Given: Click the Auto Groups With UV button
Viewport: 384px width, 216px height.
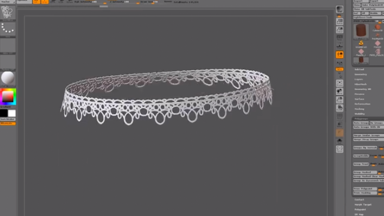Looking at the screenshot, I should point(368,127).
